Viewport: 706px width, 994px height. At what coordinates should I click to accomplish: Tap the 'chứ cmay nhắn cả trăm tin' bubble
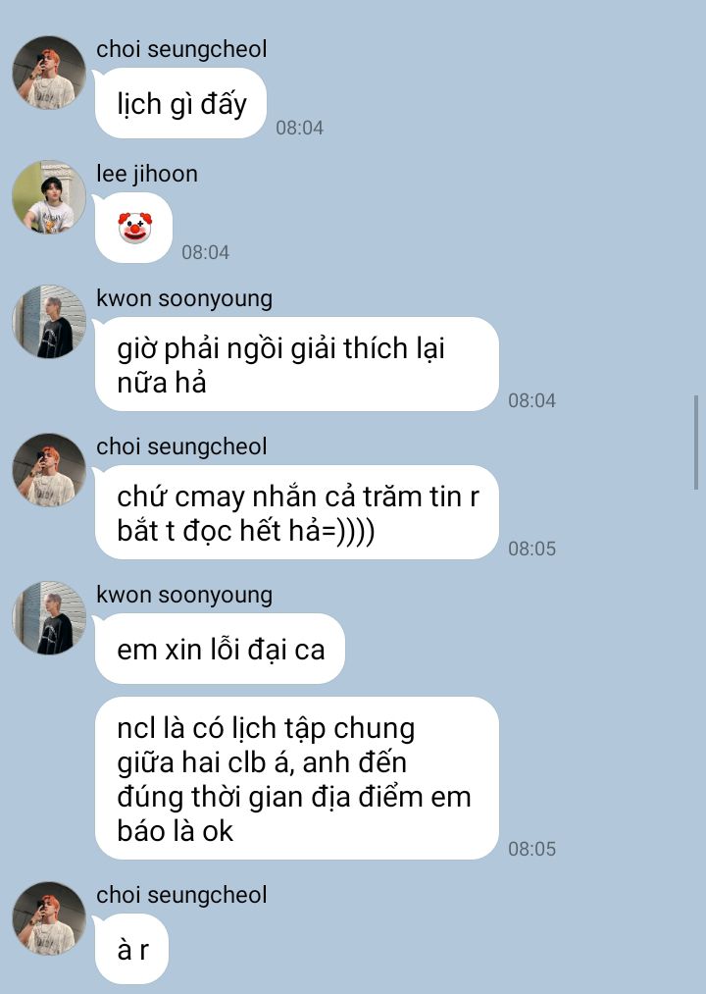pos(296,513)
